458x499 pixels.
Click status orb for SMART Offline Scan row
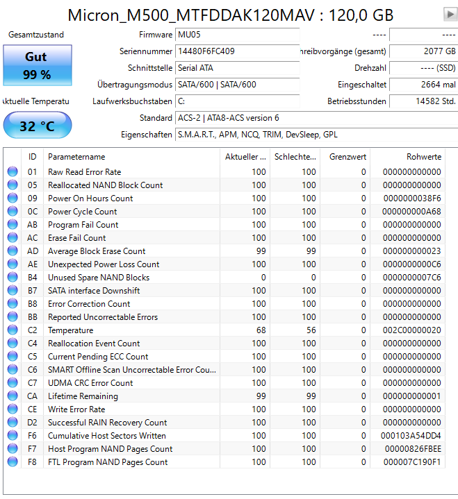pos(13,369)
